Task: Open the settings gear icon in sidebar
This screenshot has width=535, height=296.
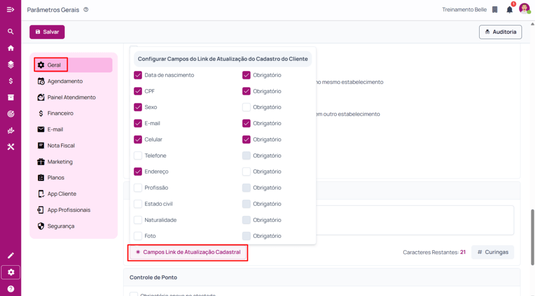Action: pyautogui.click(x=10, y=272)
